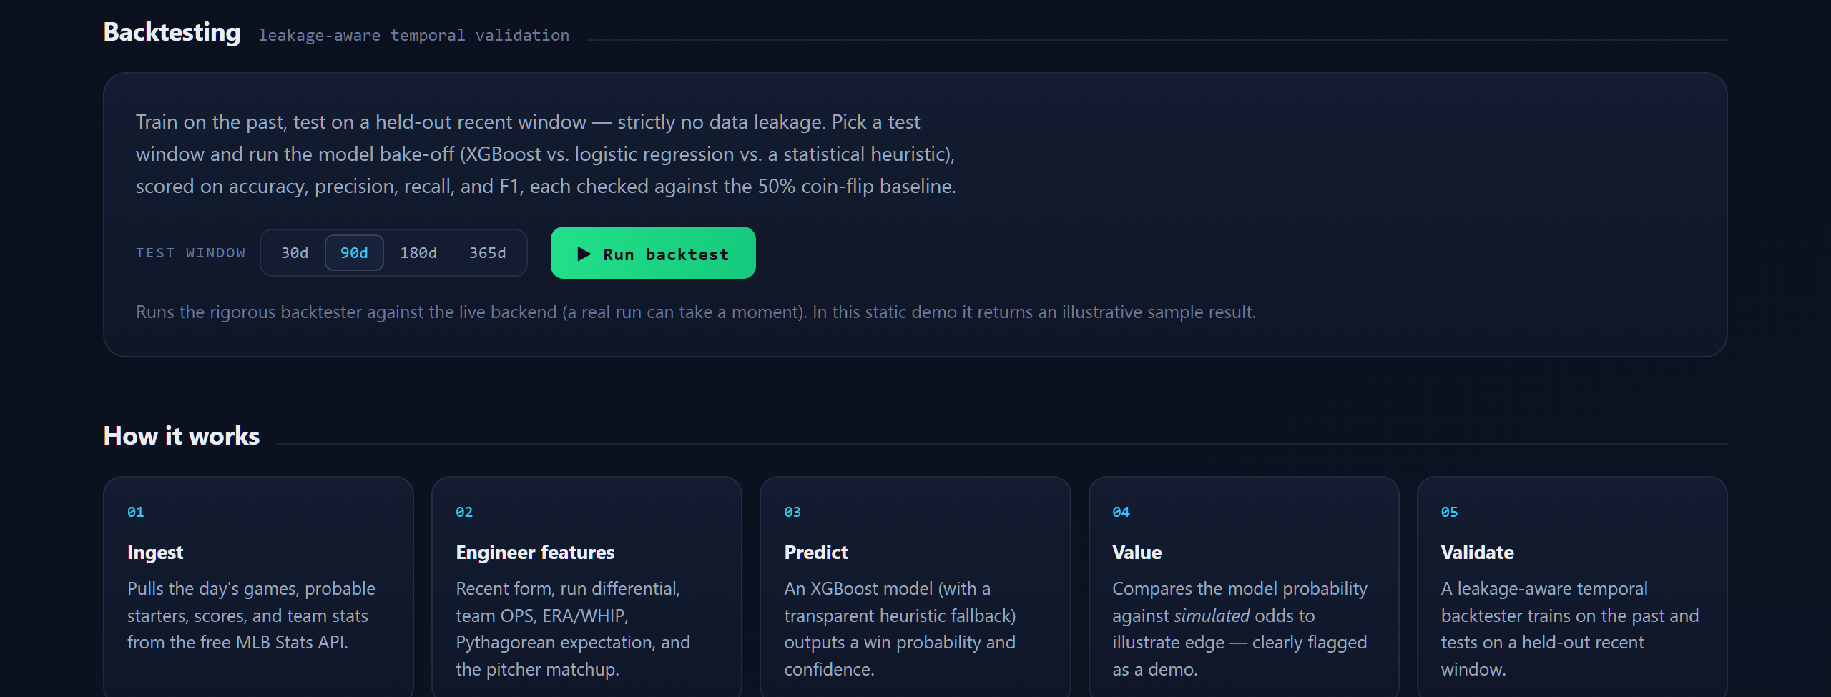Click the 'Pulls the day's games' description
The image size is (1831, 697).
coord(252,616)
